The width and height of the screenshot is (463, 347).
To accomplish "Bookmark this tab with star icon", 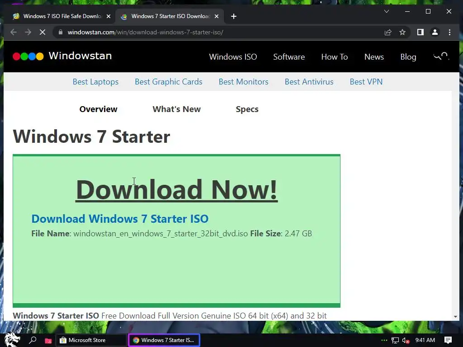I will click(x=402, y=32).
